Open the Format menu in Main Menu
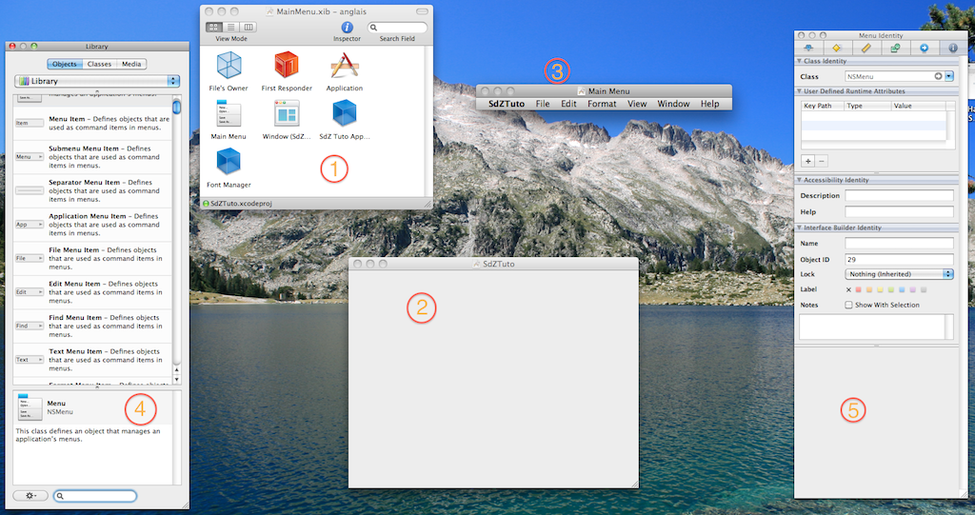 point(602,104)
